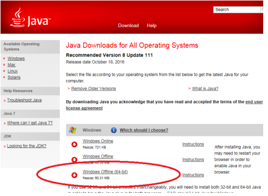The image size is (268, 196).
Task: Click the Windows Online red download icon
Action: tap(74, 144)
